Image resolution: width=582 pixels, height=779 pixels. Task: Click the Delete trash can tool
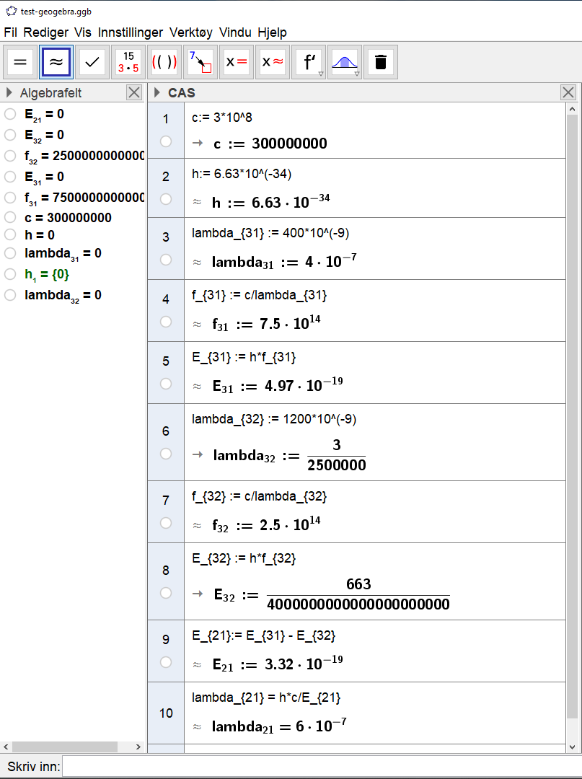coord(381,62)
